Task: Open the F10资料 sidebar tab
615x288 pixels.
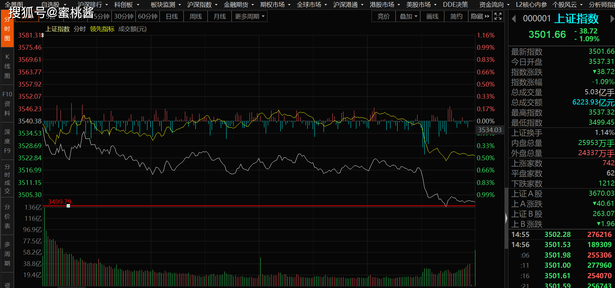Action: tap(7, 103)
